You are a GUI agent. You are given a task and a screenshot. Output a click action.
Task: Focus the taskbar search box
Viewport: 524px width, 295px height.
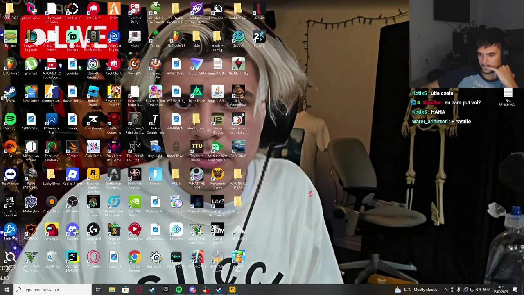tap(52, 290)
